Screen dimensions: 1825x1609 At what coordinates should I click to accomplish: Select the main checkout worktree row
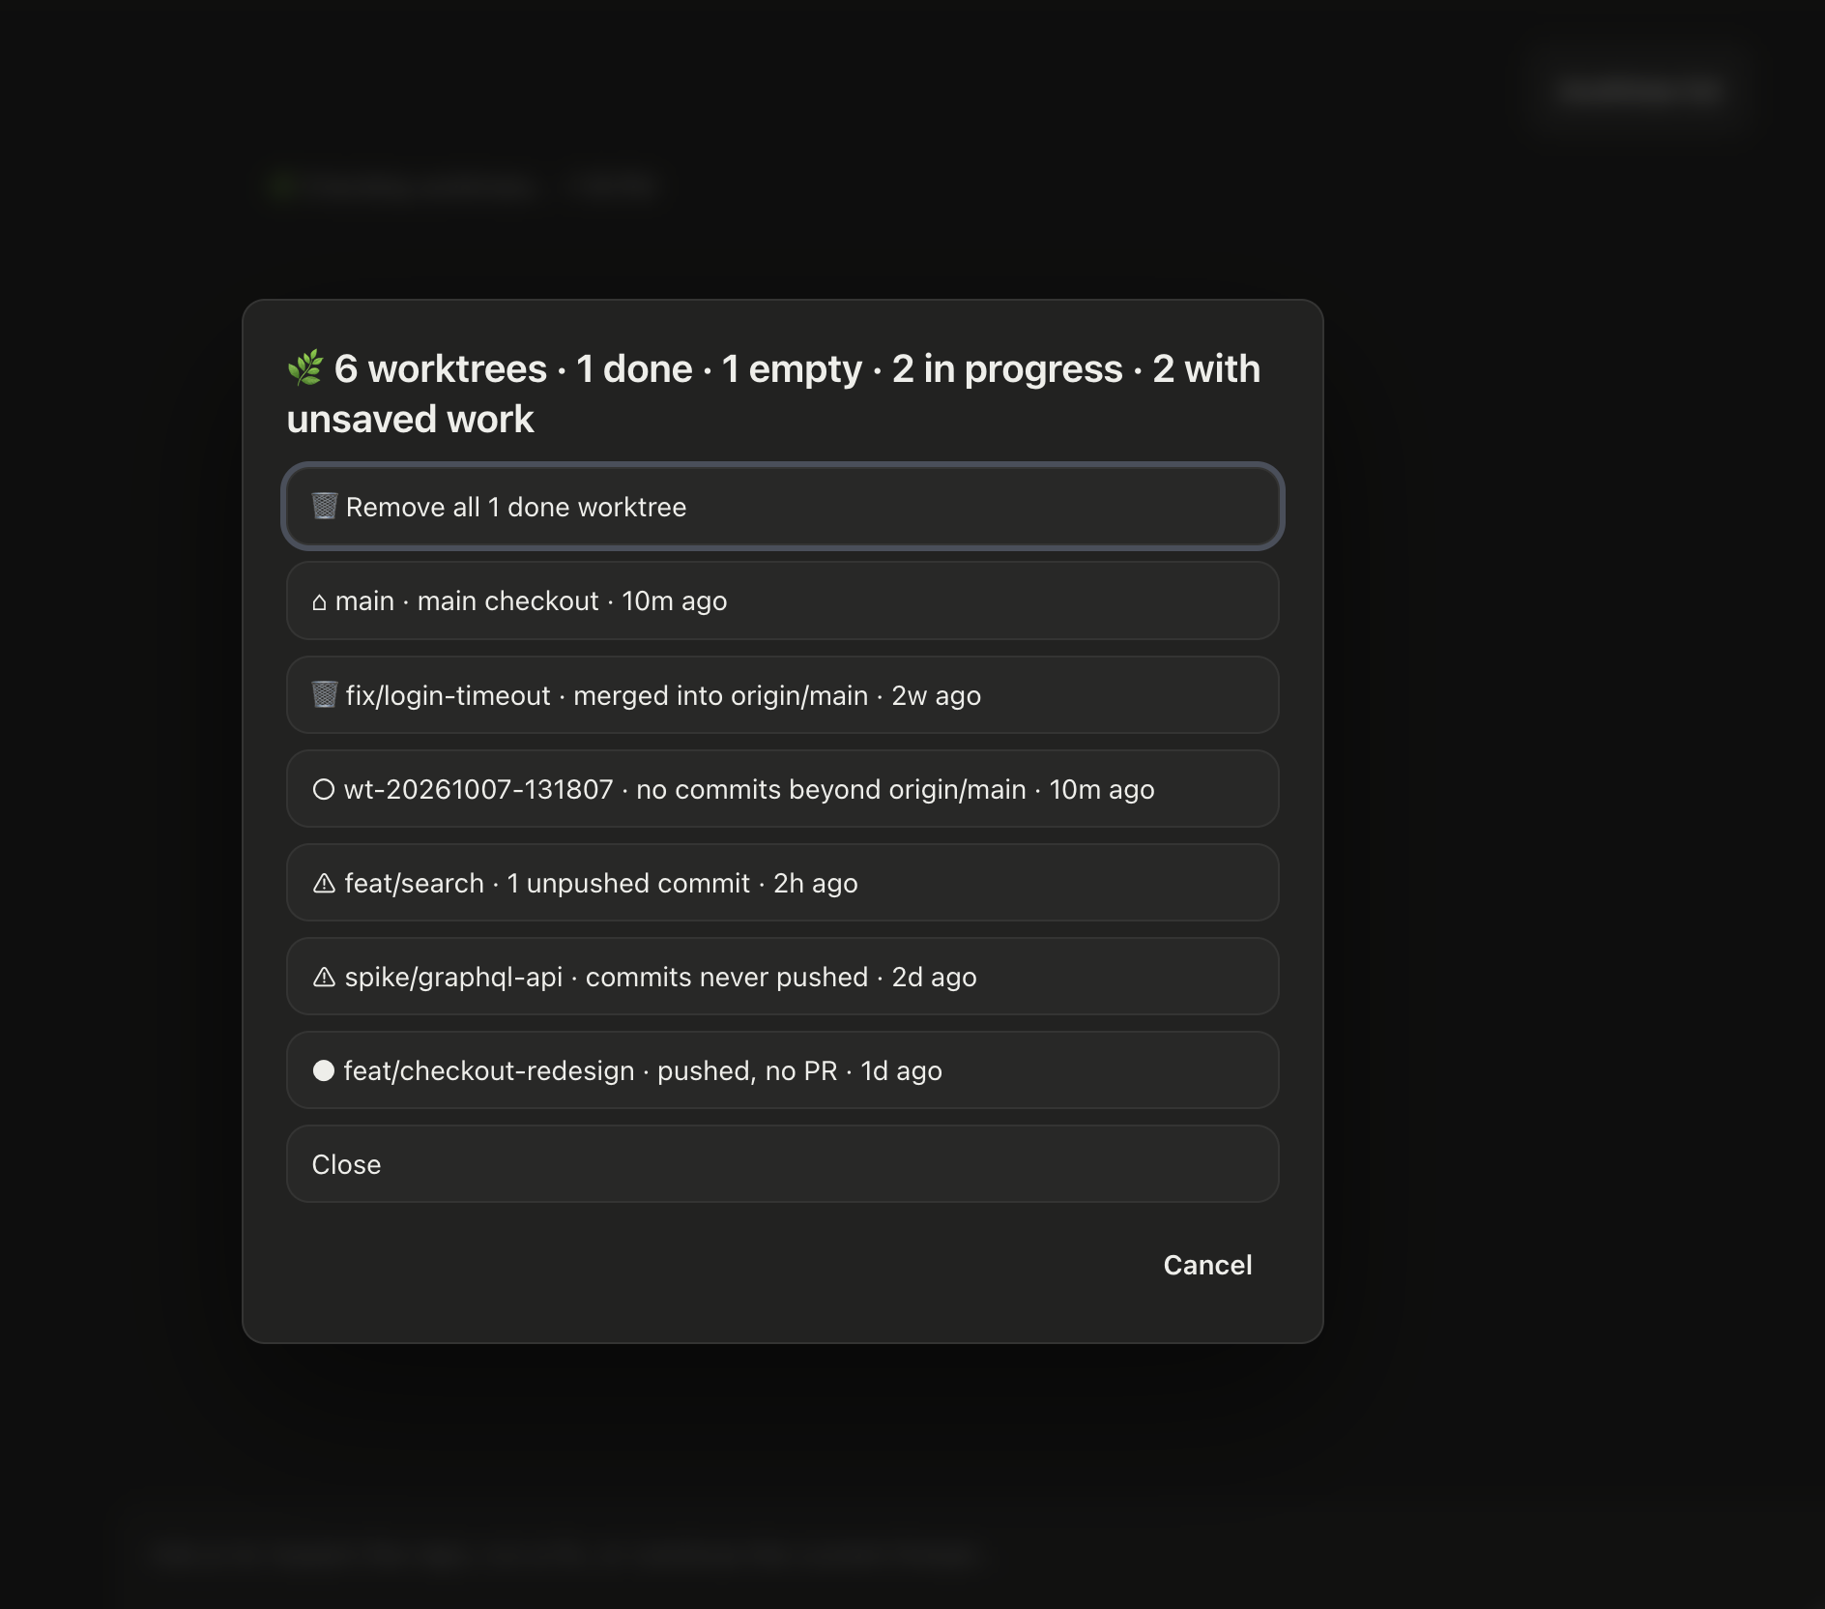pos(783,600)
